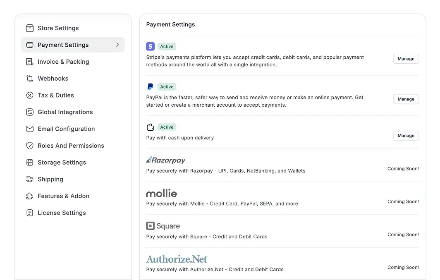Screen dimensions: 440x280
Task: Click the Authorize.Net logo
Action: [x=177, y=259]
